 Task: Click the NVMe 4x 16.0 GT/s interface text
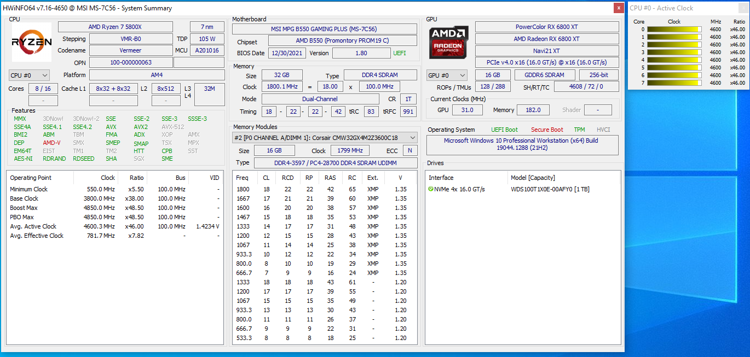click(x=460, y=189)
